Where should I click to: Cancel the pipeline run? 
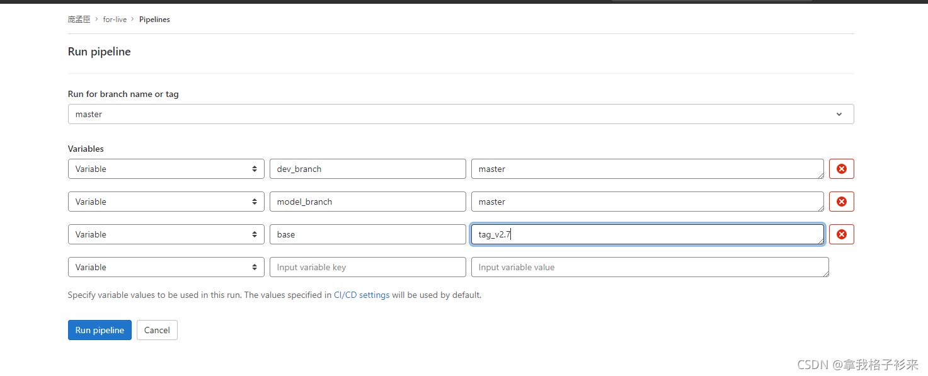point(157,330)
